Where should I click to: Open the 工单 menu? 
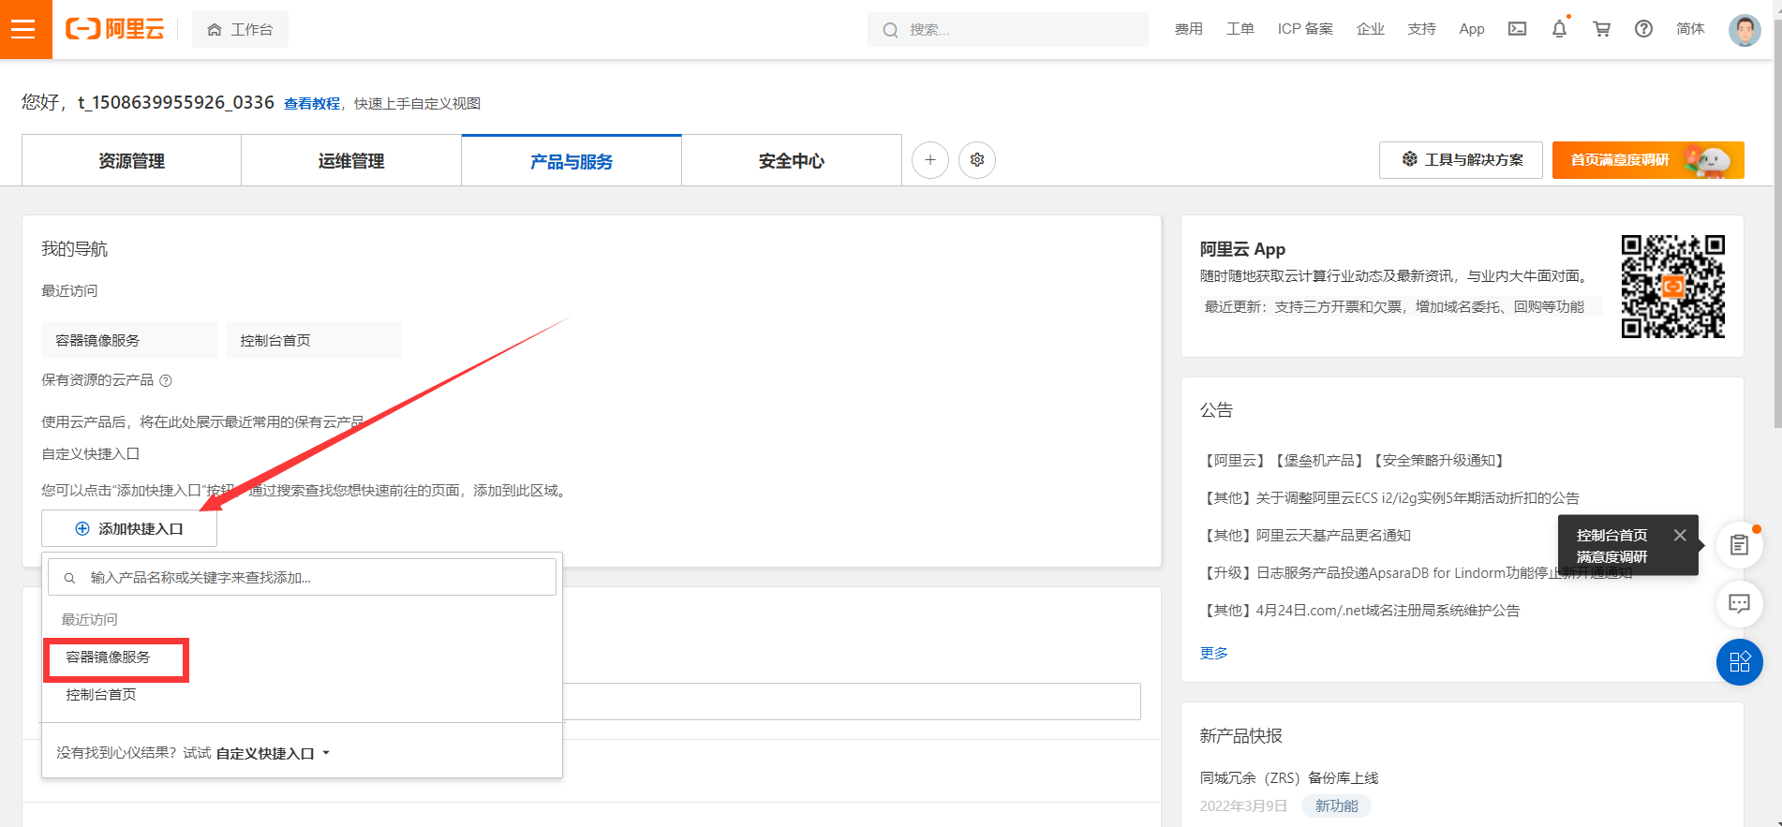tap(1240, 29)
